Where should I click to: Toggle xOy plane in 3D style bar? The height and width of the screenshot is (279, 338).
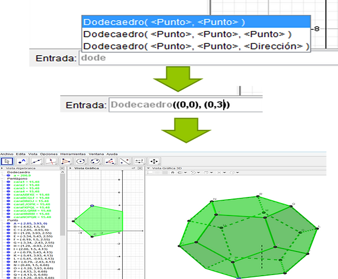[165, 173]
